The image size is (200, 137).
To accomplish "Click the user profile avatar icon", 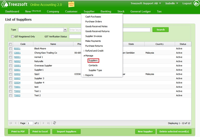I will 196,3.
